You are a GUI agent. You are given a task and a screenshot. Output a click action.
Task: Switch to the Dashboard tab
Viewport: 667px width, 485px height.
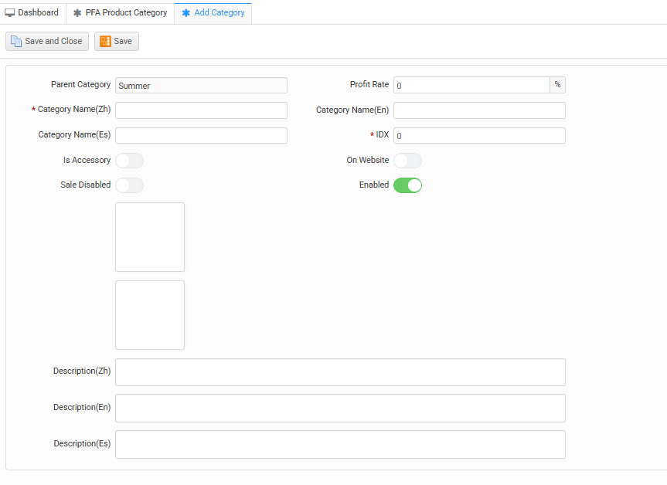(32, 13)
